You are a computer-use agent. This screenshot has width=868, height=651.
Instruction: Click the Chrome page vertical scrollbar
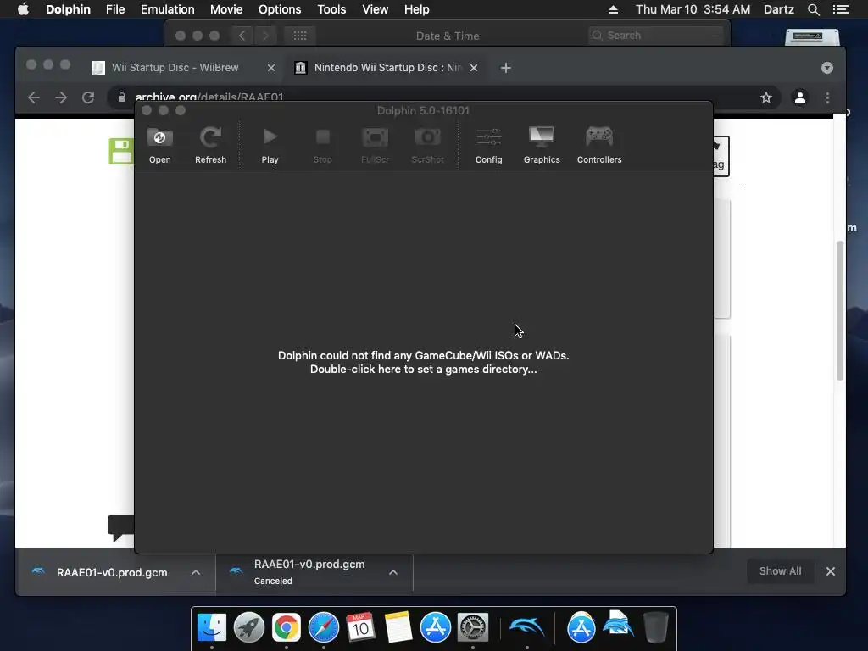[840, 310]
